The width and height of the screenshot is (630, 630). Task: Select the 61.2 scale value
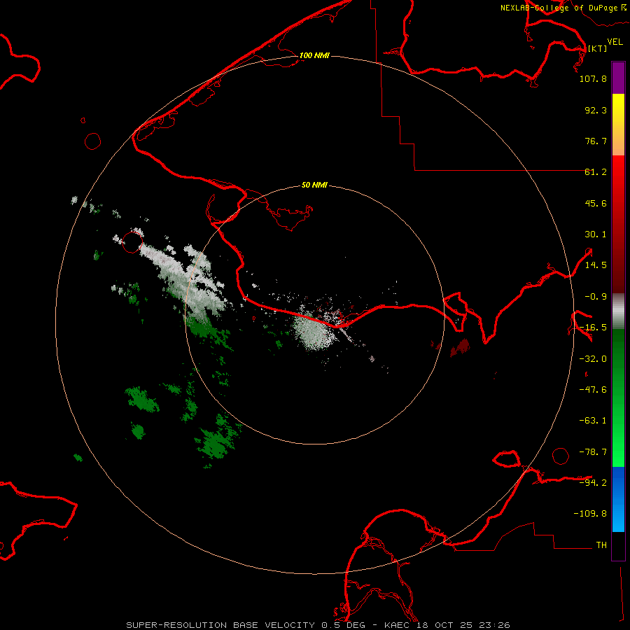click(x=596, y=172)
